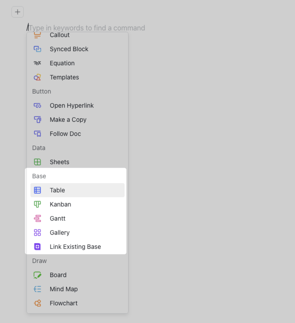The width and height of the screenshot is (295, 323).
Task: Click the plus add-block button
Action: pyautogui.click(x=18, y=12)
